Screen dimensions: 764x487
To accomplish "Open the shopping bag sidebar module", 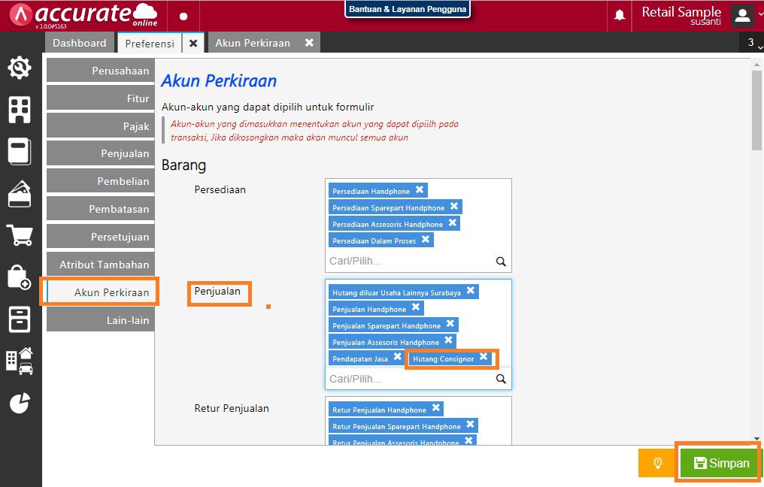I will 20,277.
